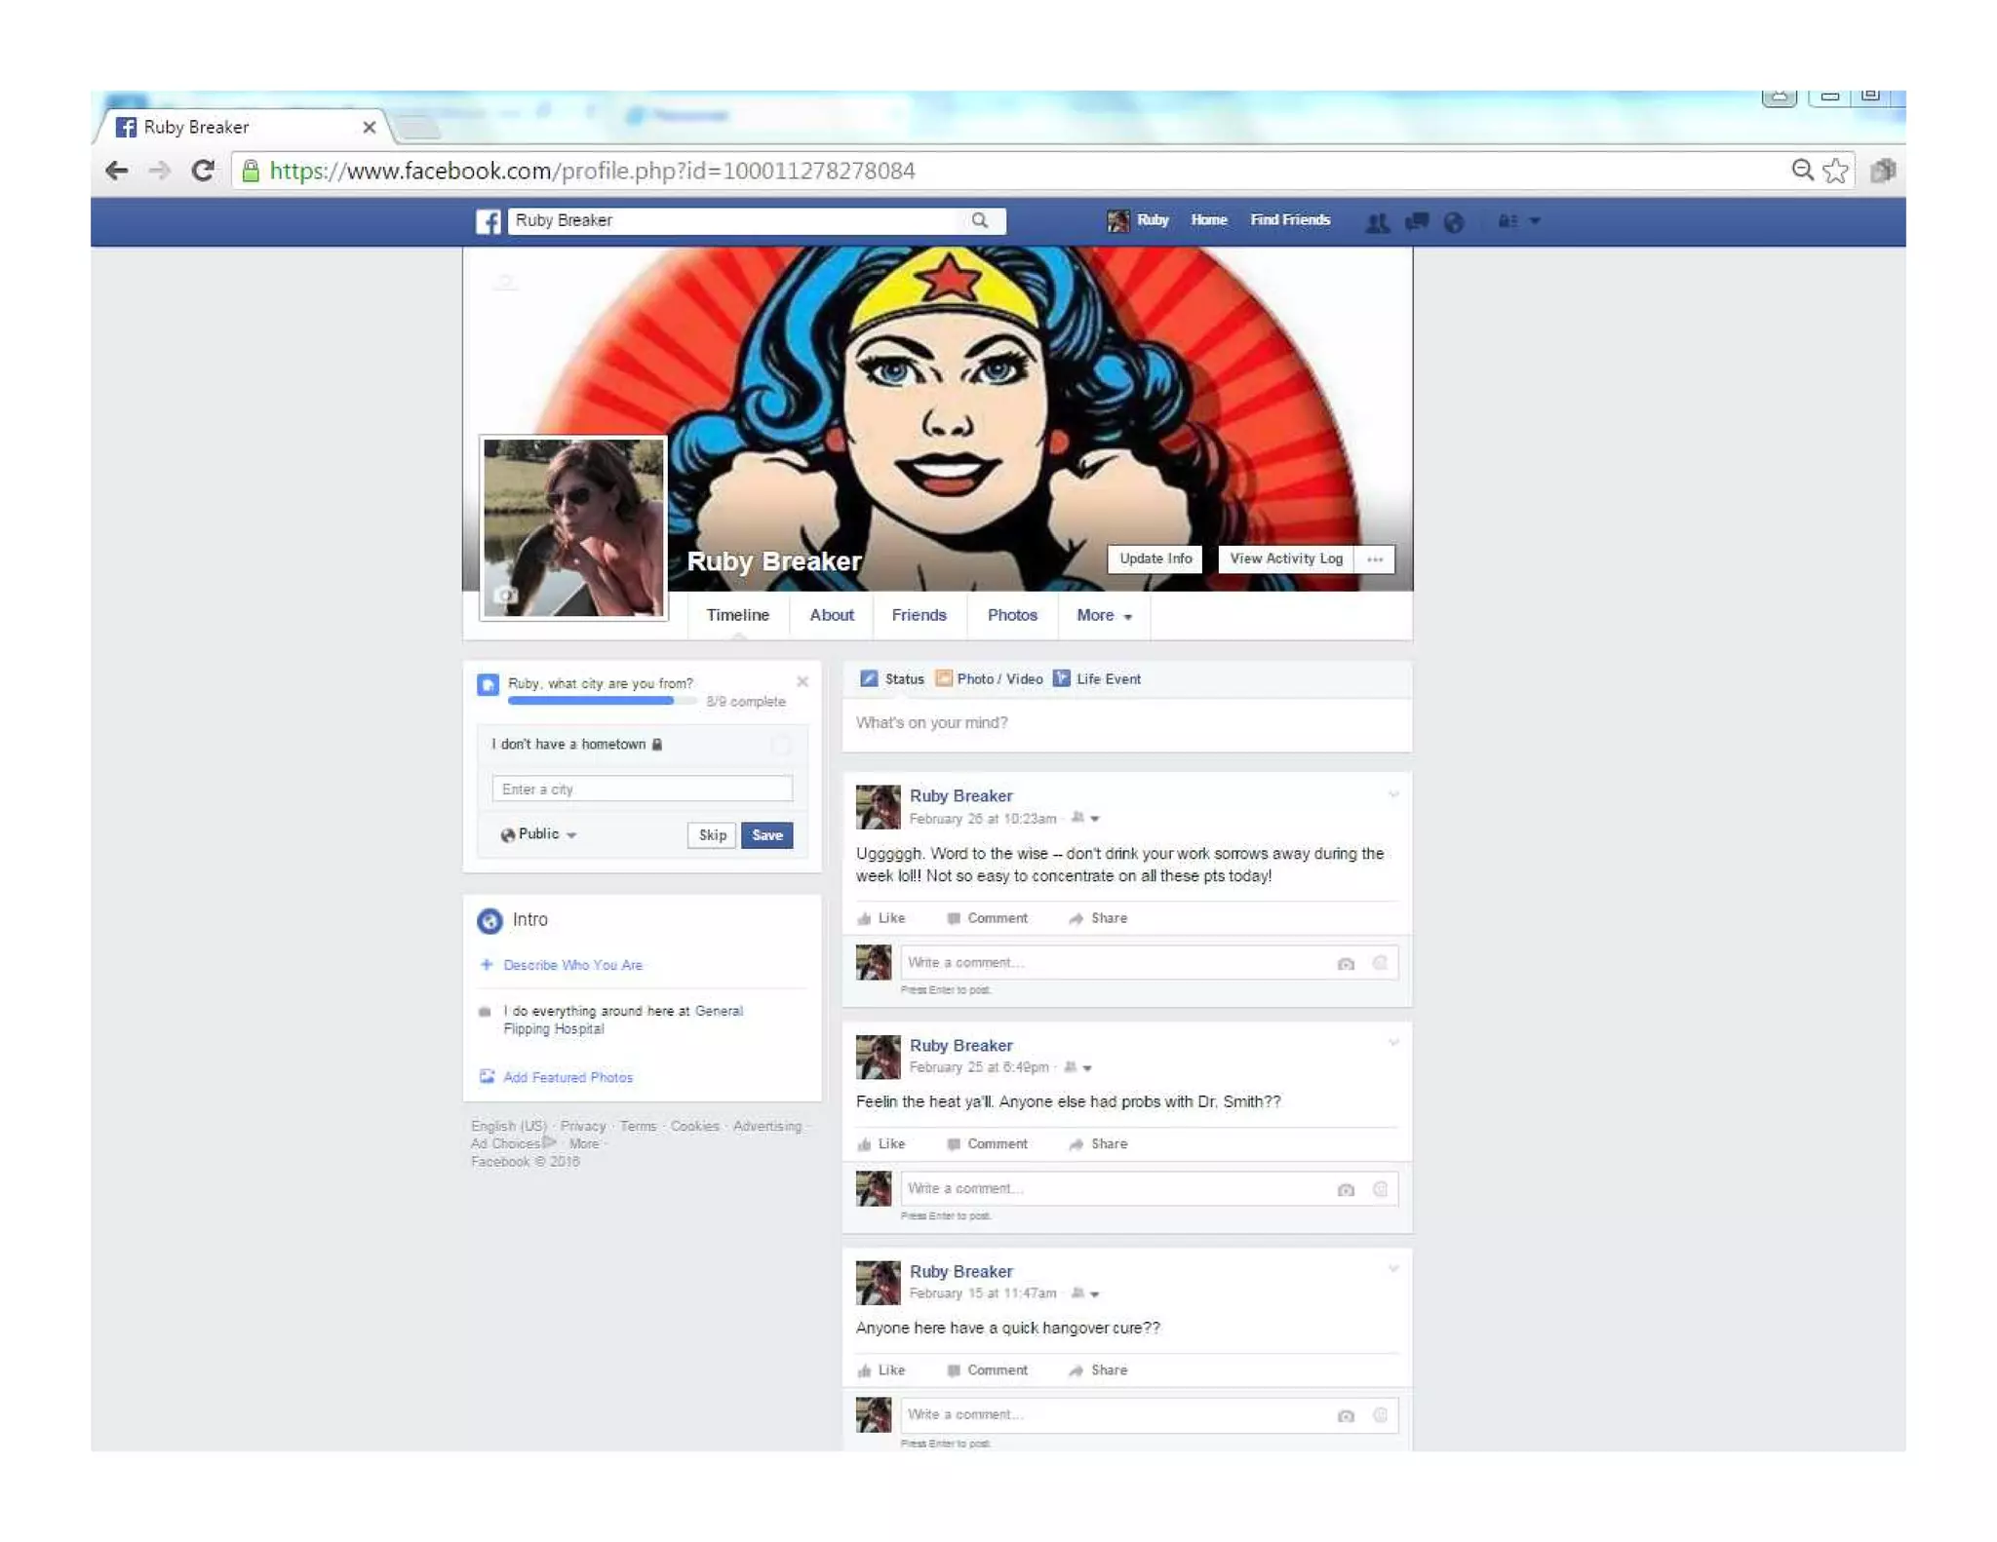Expand the More profile menu
This screenshot has height=1542, width=1997.
click(x=1104, y=616)
